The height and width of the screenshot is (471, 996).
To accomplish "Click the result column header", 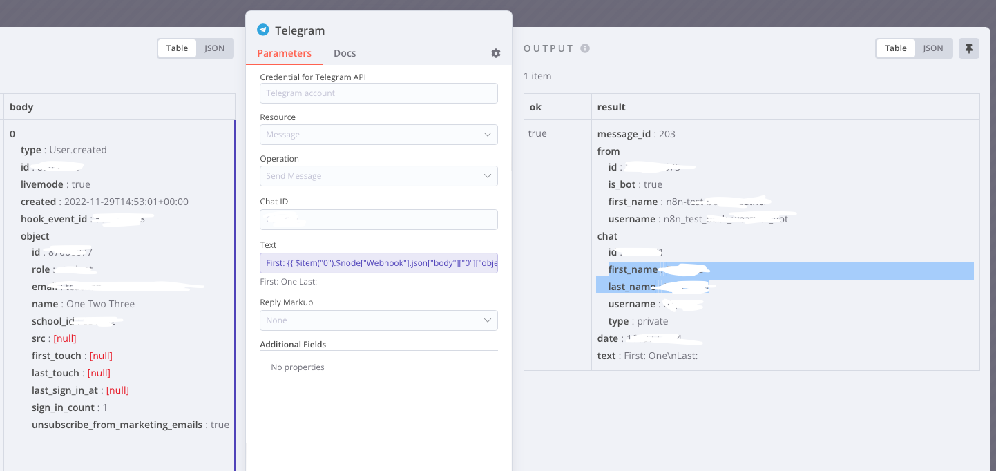I will (x=611, y=107).
